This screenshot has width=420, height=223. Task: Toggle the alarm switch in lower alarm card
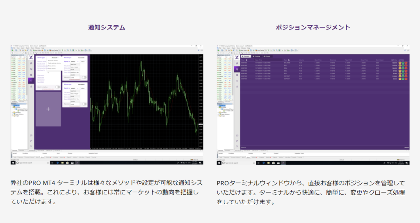coord(84,104)
